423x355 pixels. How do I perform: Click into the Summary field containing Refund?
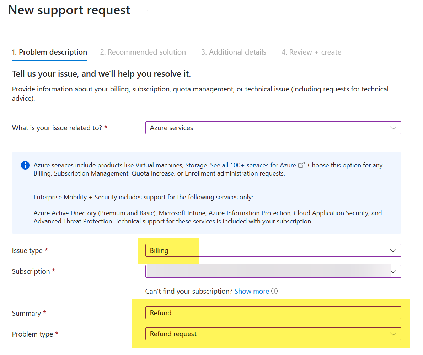(273, 313)
